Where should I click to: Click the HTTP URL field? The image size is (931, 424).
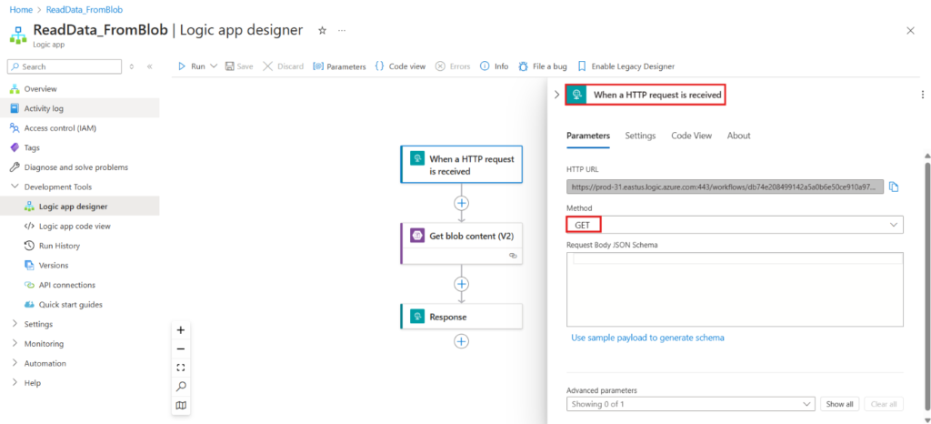point(725,187)
